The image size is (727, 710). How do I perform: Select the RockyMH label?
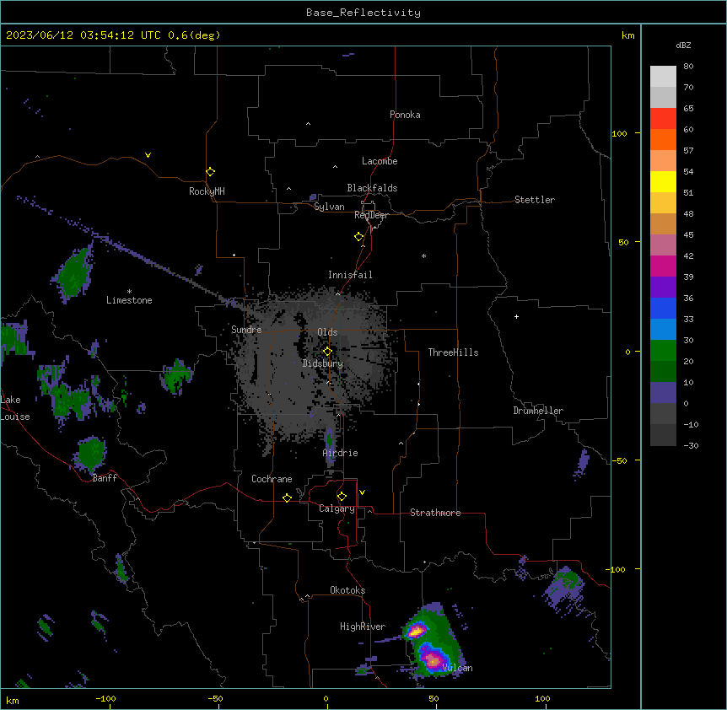(x=207, y=191)
